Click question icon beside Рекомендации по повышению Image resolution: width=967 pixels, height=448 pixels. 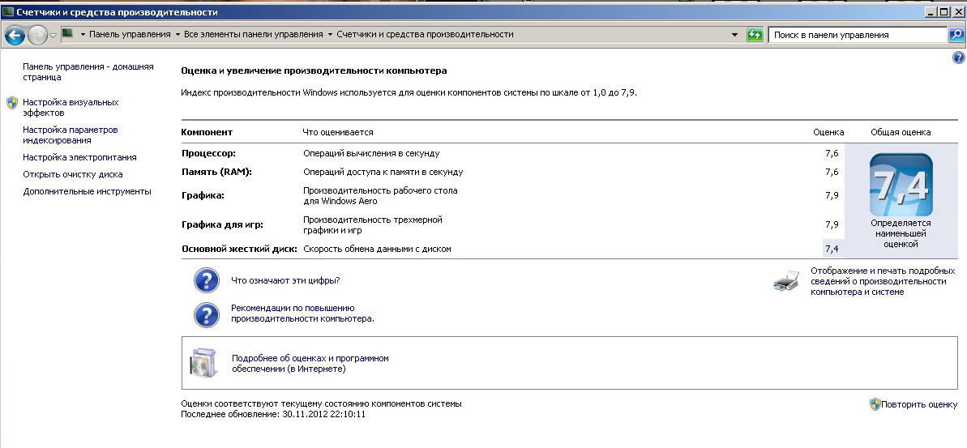point(207,315)
